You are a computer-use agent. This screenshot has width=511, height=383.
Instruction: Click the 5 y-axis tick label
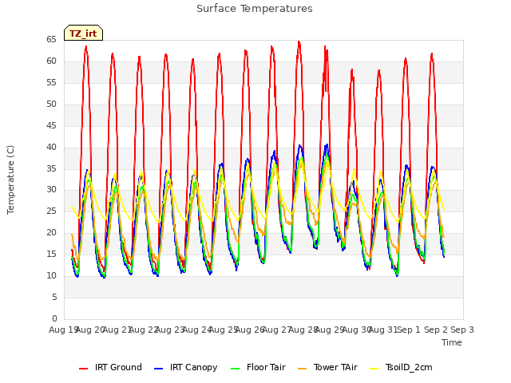[x=54, y=298]
